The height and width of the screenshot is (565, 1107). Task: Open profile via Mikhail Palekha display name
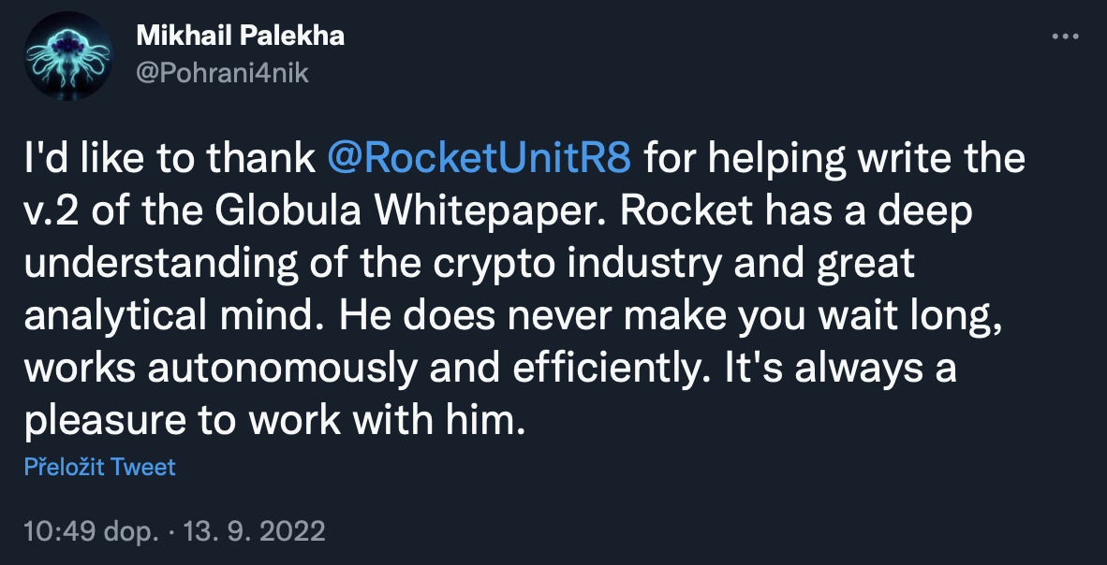pos(240,36)
